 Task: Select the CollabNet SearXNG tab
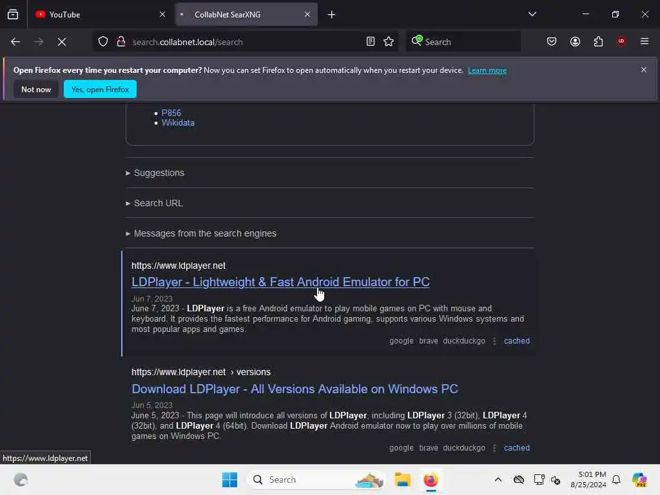[246, 15]
